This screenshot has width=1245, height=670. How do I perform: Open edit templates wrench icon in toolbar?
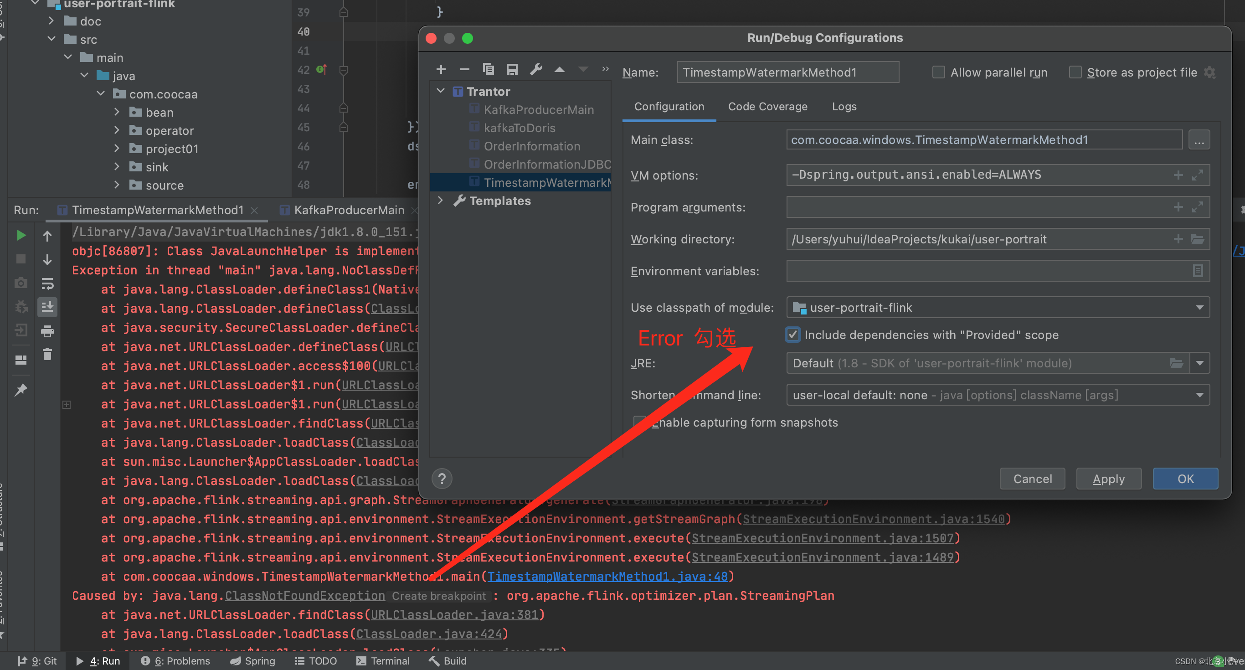pos(535,69)
